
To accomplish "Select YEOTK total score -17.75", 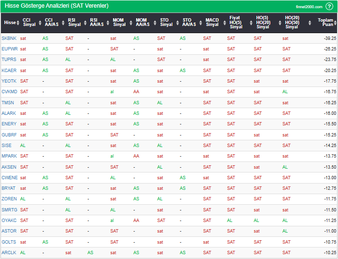I will tap(330, 81).
